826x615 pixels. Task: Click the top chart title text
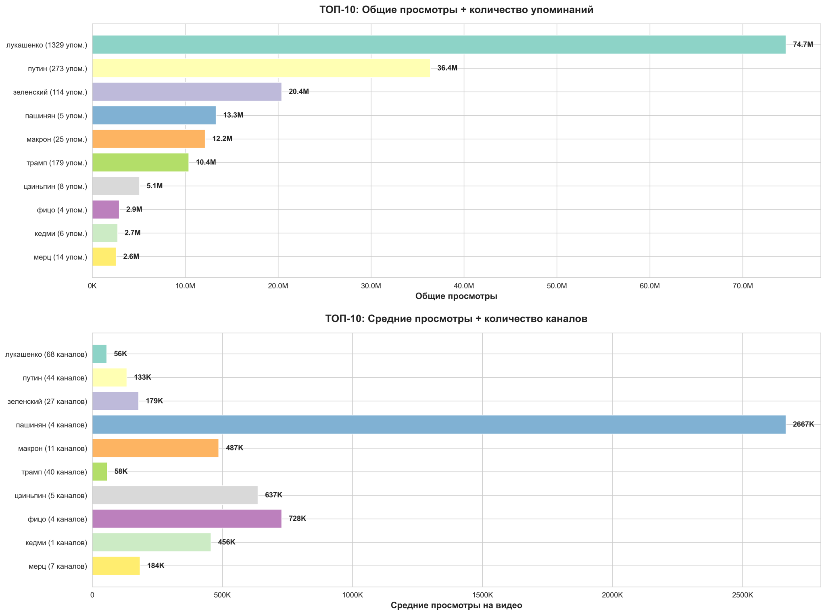tap(456, 10)
